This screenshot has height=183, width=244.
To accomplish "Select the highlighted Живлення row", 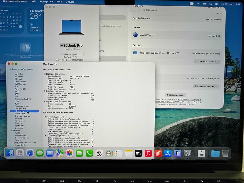I will pyautogui.click(x=24, y=111).
